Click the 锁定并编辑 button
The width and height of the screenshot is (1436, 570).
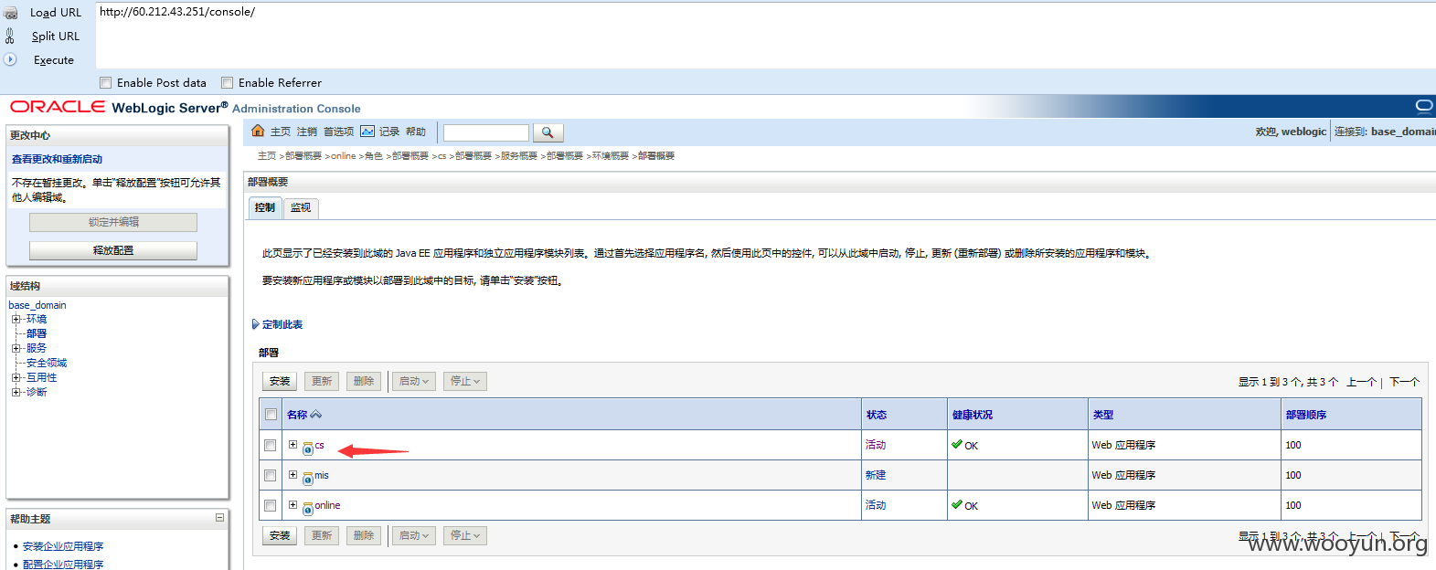113,222
